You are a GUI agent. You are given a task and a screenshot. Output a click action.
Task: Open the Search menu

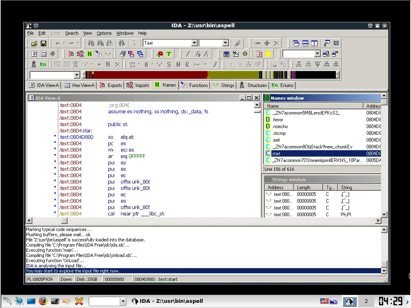pos(72,33)
